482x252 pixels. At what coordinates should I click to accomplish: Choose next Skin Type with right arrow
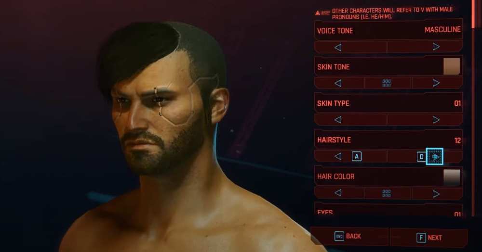(x=436, y=120)
